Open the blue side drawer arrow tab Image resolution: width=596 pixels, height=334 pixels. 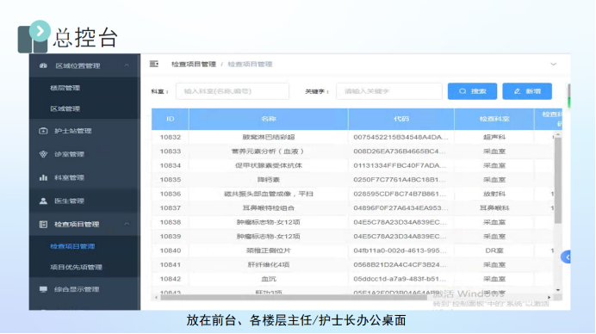[x=566, y=257]
